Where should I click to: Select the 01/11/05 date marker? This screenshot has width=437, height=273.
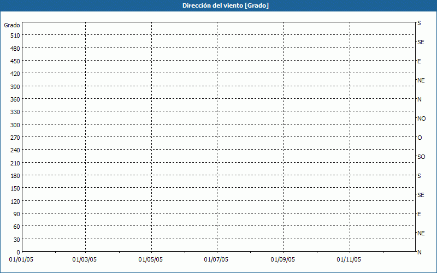pyautogui.click(x=349, y=260)
